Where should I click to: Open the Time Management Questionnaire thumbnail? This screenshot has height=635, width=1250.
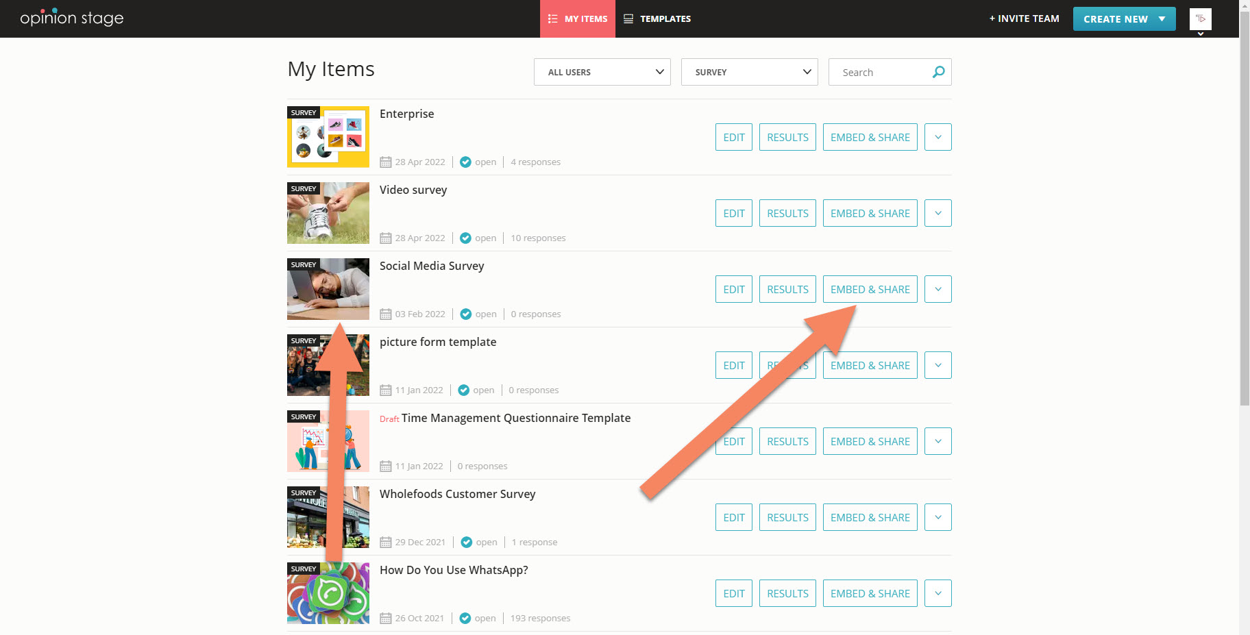pos(328,441)
